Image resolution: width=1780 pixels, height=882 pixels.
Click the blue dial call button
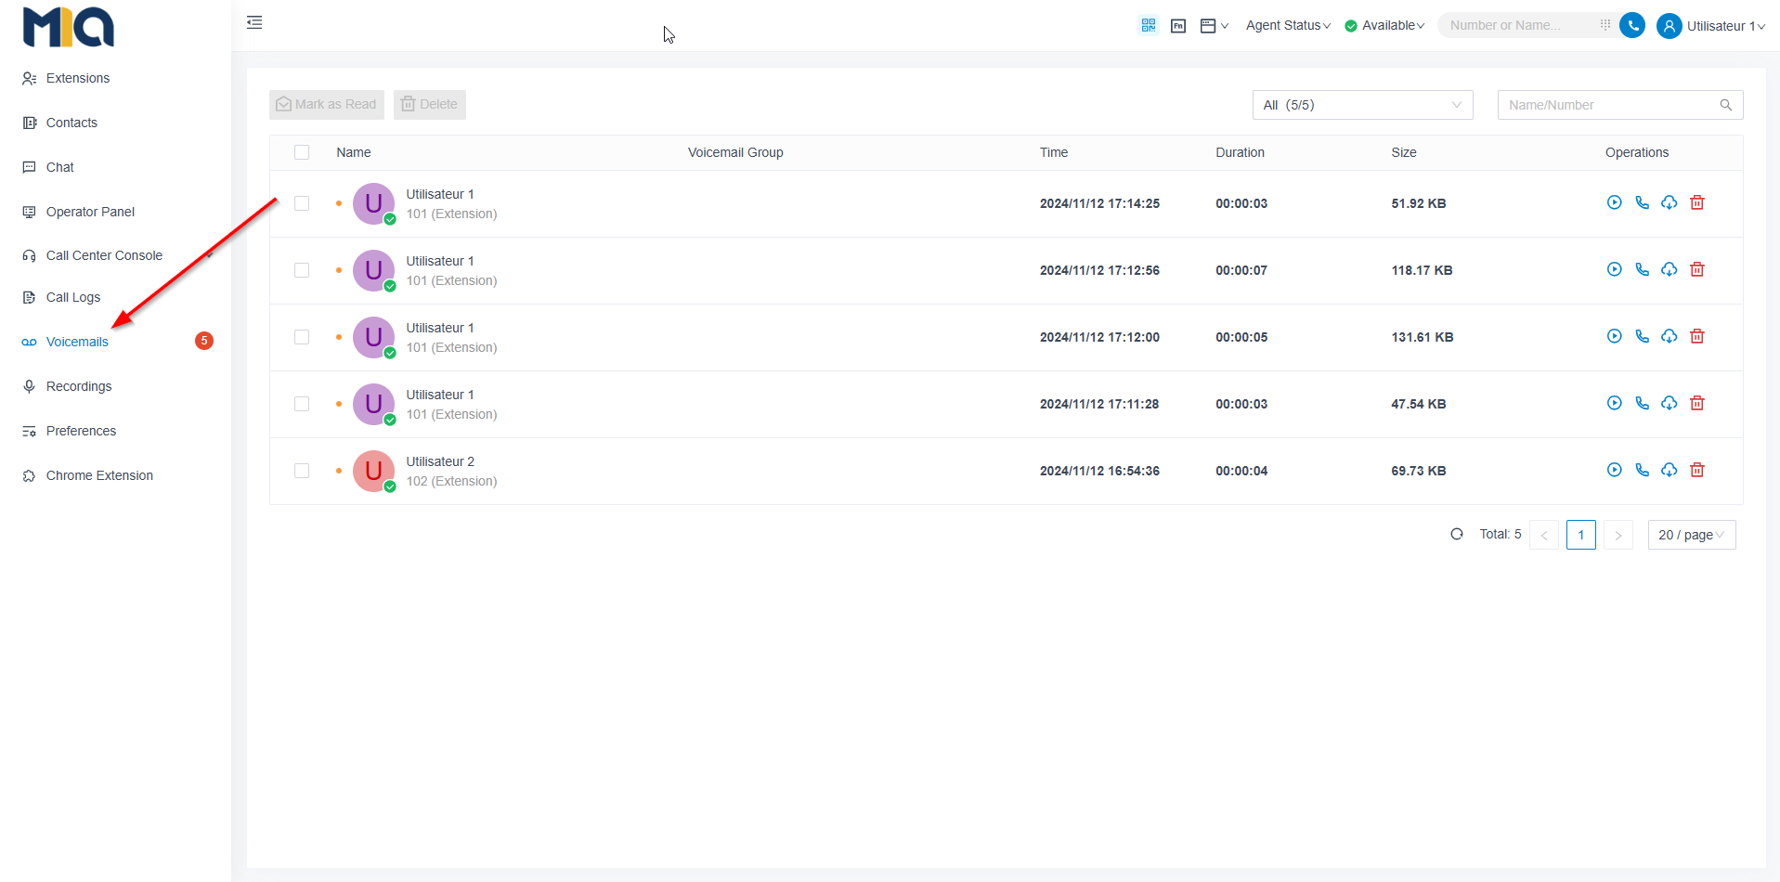pyautogui.click(x=1632, y=25)
